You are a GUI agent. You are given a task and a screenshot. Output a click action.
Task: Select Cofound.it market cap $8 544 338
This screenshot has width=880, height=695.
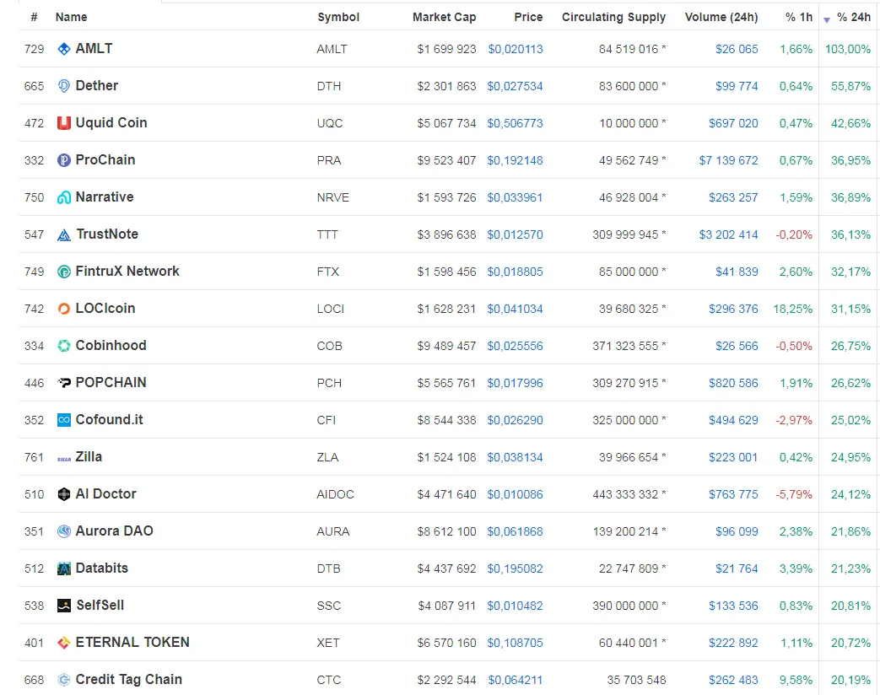pyautogui.click(x=446, y=420)
